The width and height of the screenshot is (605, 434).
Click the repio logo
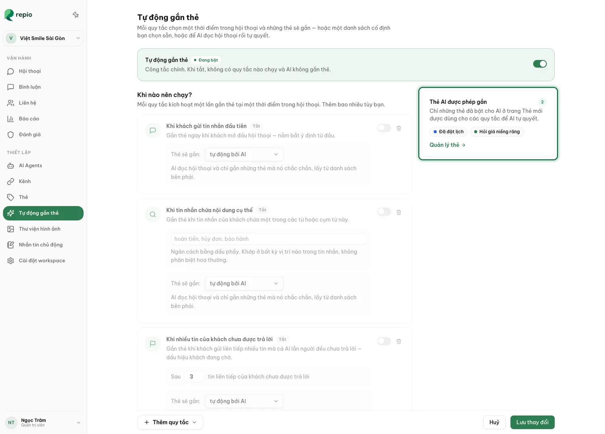pyautogui.click(x=19, y=15)
